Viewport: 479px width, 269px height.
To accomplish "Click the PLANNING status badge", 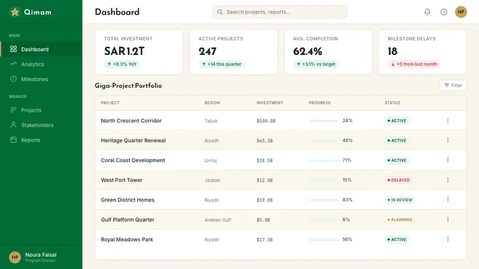I will pos(399,219).
